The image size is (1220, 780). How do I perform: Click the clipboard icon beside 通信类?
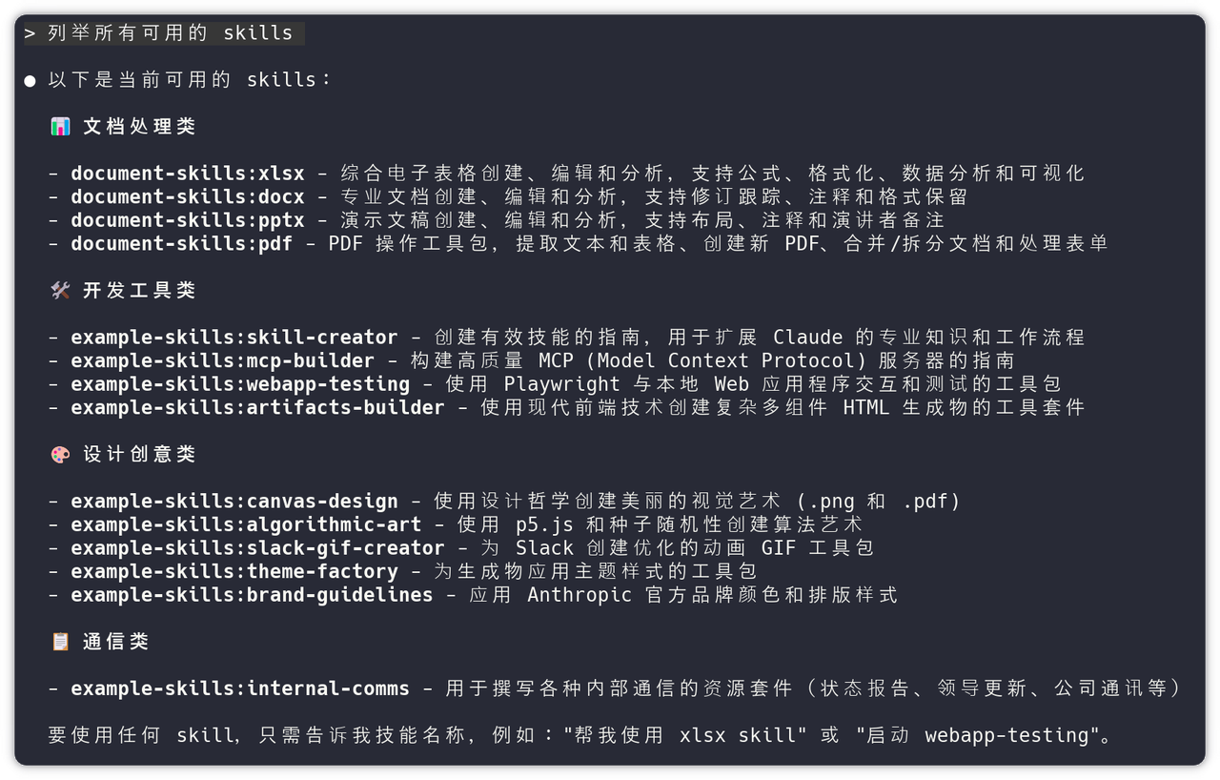click(60, 642)
